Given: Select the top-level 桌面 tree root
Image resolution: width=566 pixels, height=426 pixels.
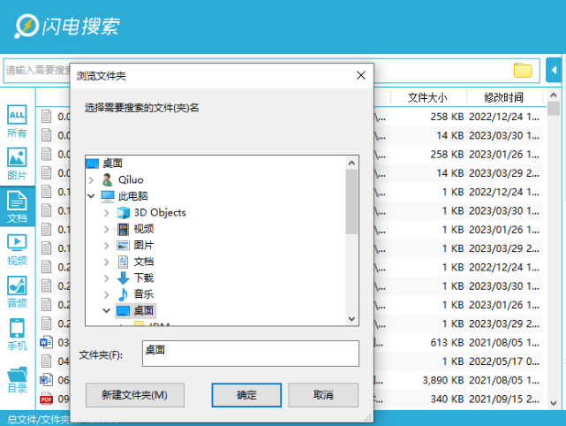Looking at the screenshot, I should click(x=105, y=164).
